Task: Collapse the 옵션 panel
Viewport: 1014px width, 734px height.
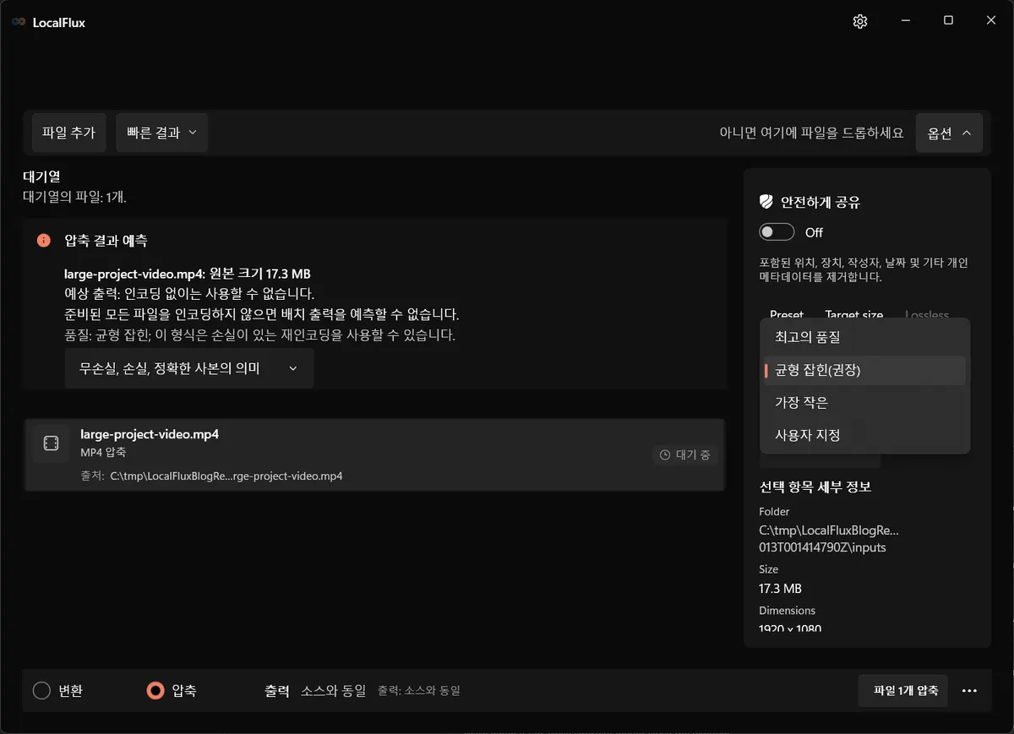Action: click(x=949, y=133)
